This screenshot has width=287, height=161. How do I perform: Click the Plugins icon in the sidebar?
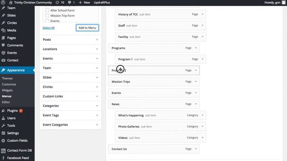[x=3, y=110]
